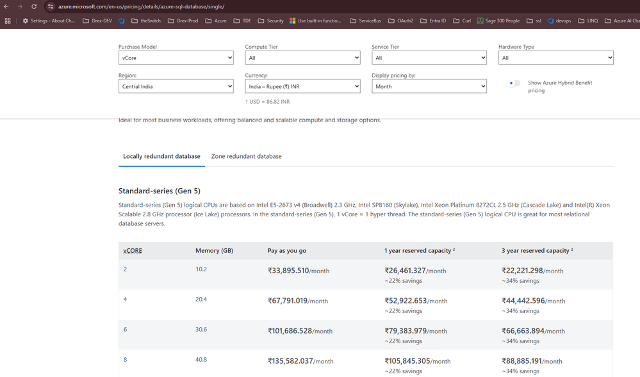The width and height of the screenshot is (640, 377).
Task: Open the Drex-Prod bookmark folder
Action: click(183, 21)
